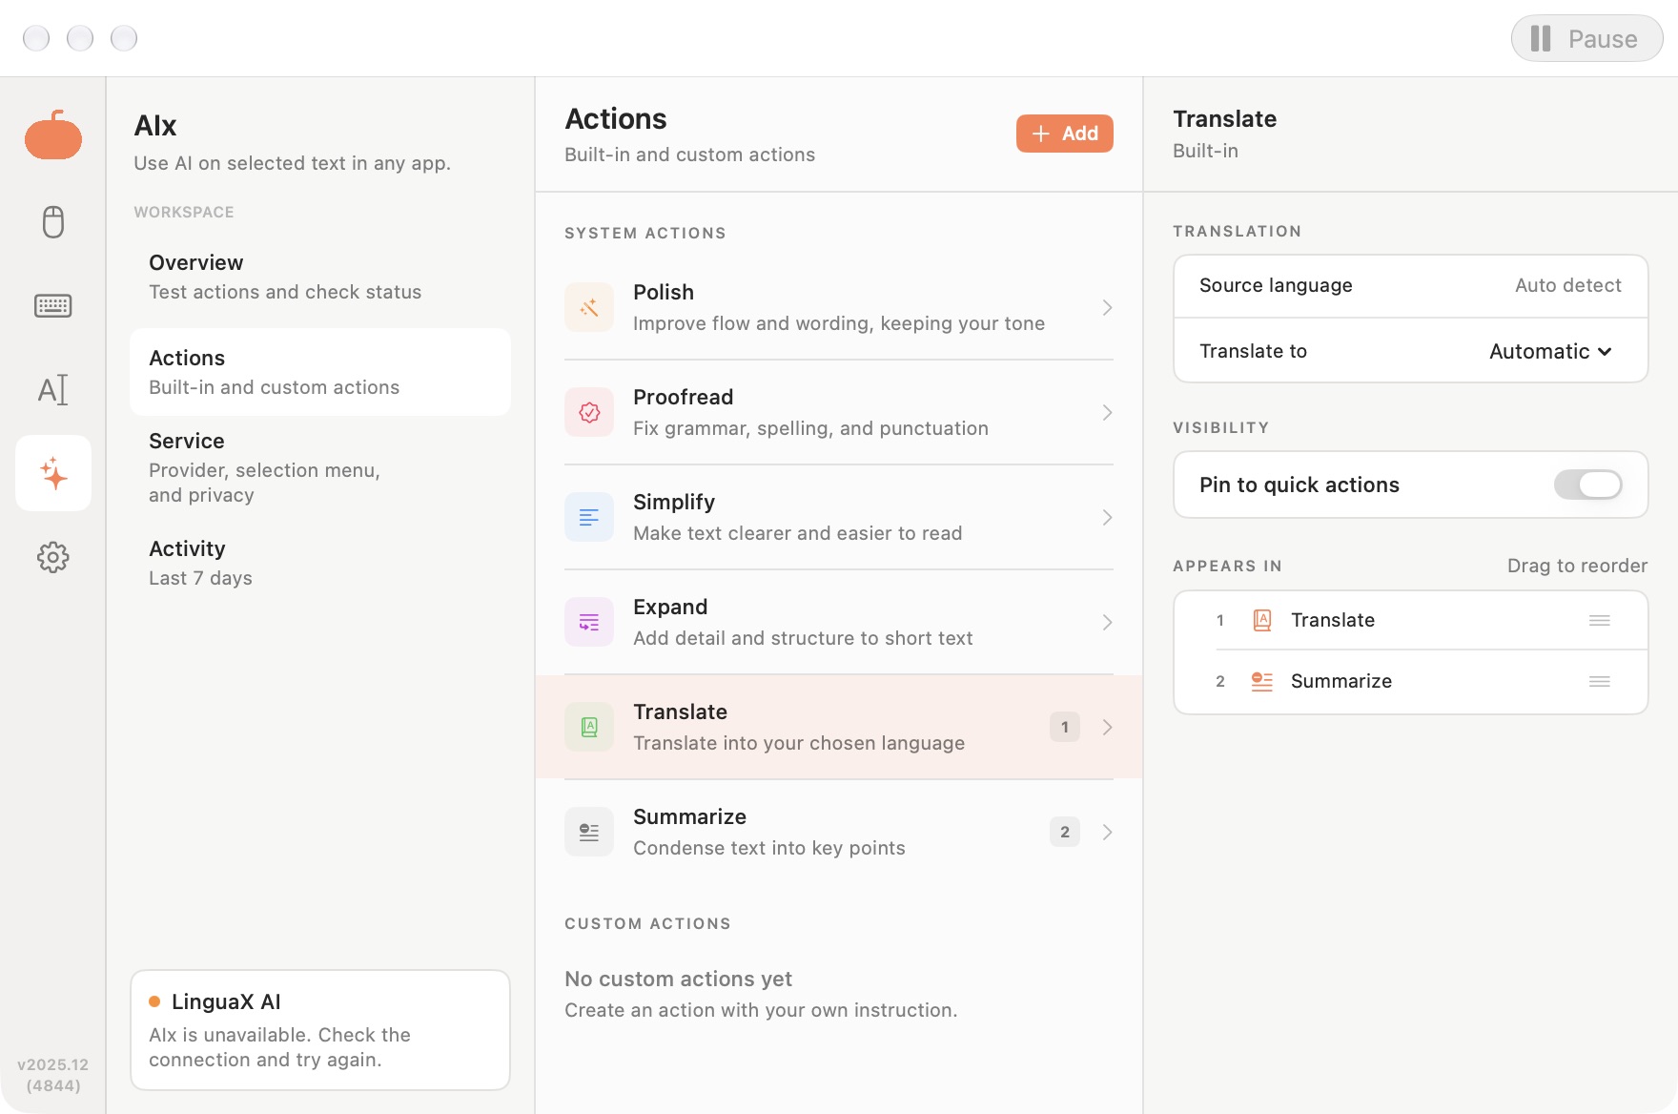Click the Summarize badge number 2
1678x1114 pixels.
(1065, 832)
